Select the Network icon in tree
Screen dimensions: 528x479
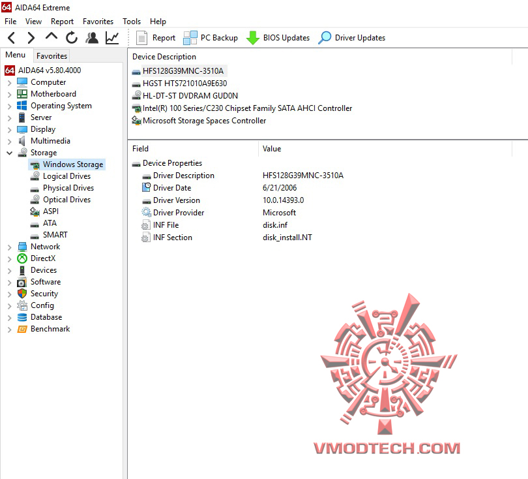22,247
